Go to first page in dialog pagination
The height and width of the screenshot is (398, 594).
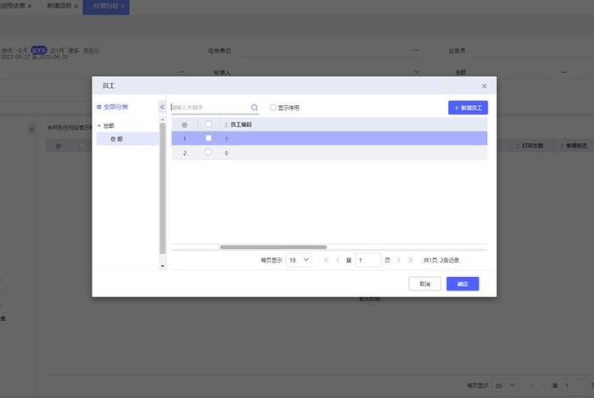pyautogui.click(x=326, y=260)
